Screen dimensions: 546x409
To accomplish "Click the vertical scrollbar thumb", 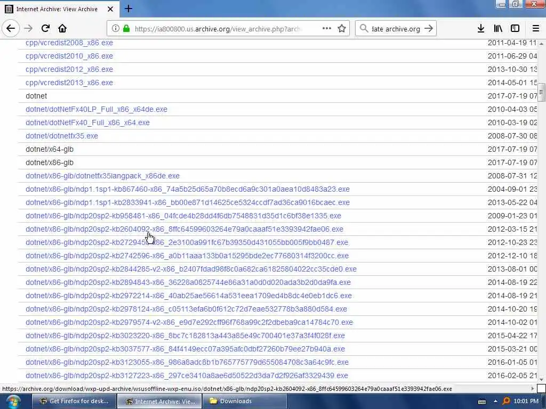I will coord(541,93).
